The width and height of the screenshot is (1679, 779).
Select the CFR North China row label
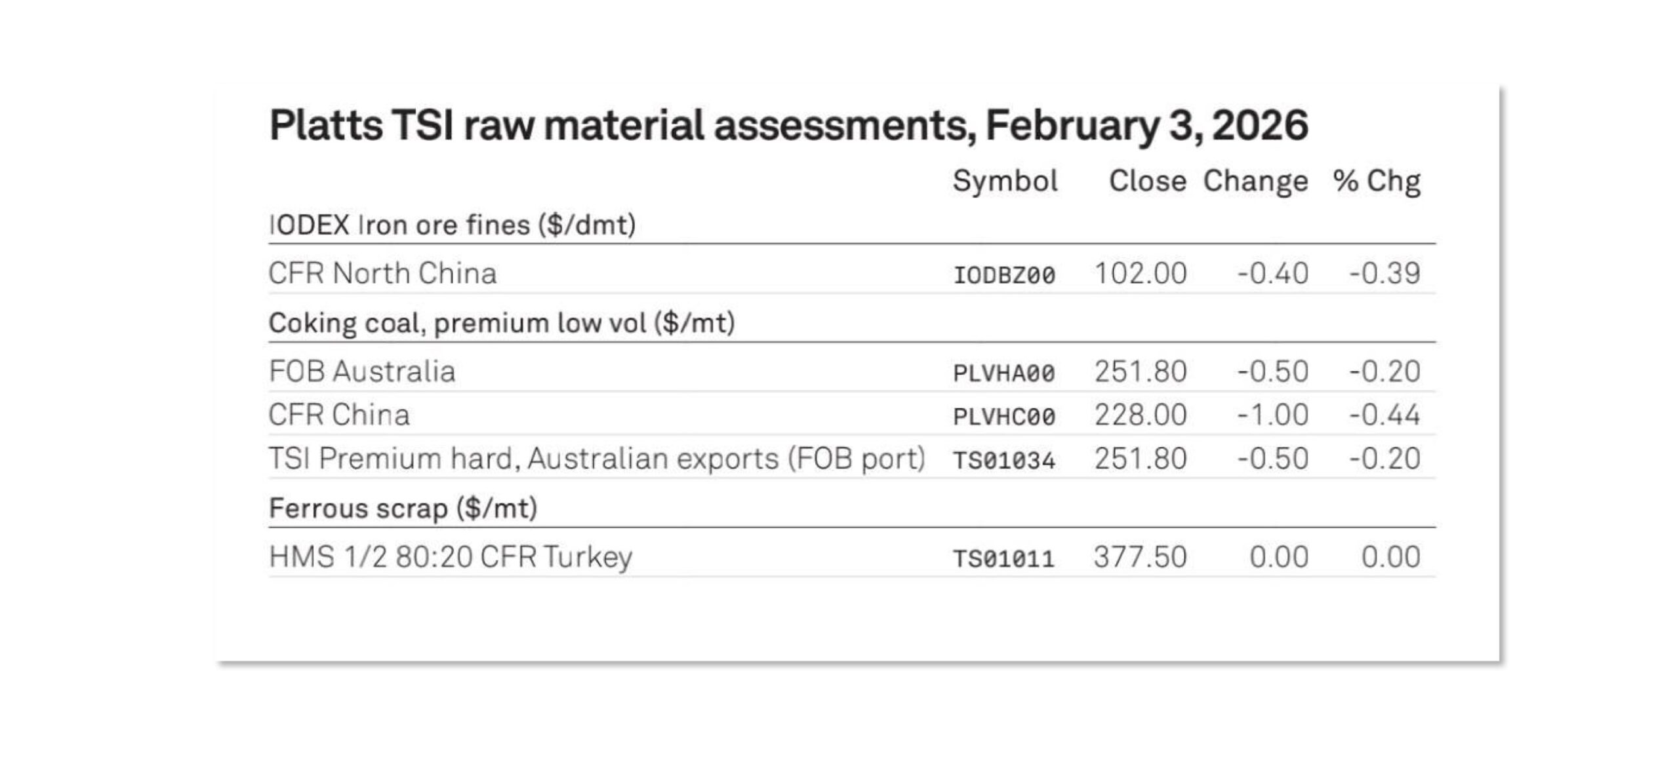(382, 273)
